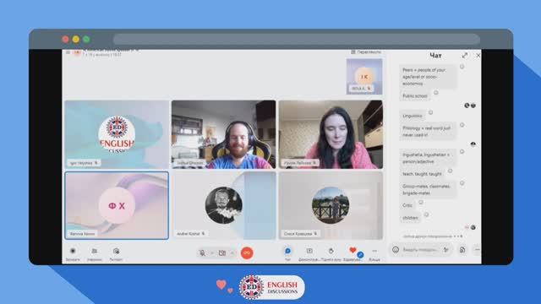
Task: Close the chat panel
Action: pyautogui.click(x=478, y=55)
